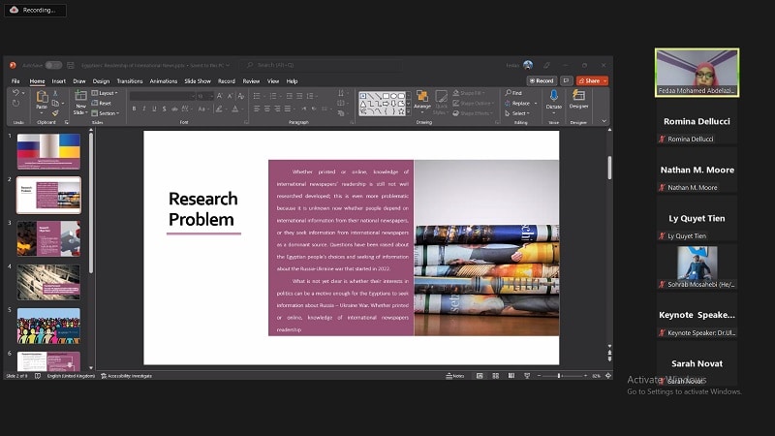Select the third slide thumbnail
Image resolution: width=775 pixels, height=436 pixels.
48,238
